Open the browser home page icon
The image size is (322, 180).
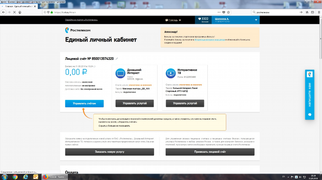click(20, 12)
